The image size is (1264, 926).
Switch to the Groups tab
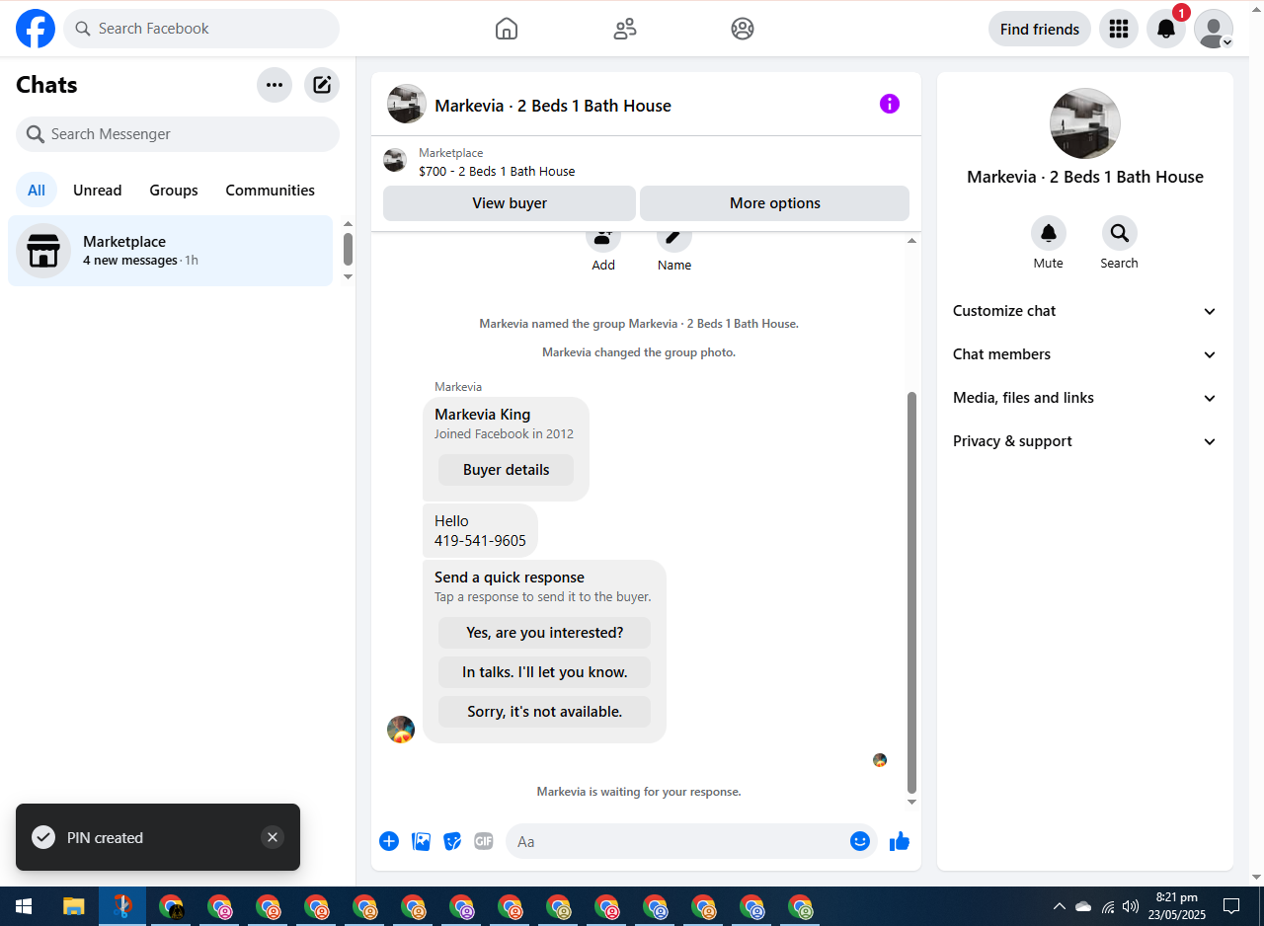(x=174, y=191)
